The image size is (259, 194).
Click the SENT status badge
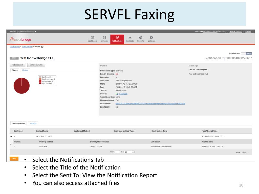coord(14,58)
